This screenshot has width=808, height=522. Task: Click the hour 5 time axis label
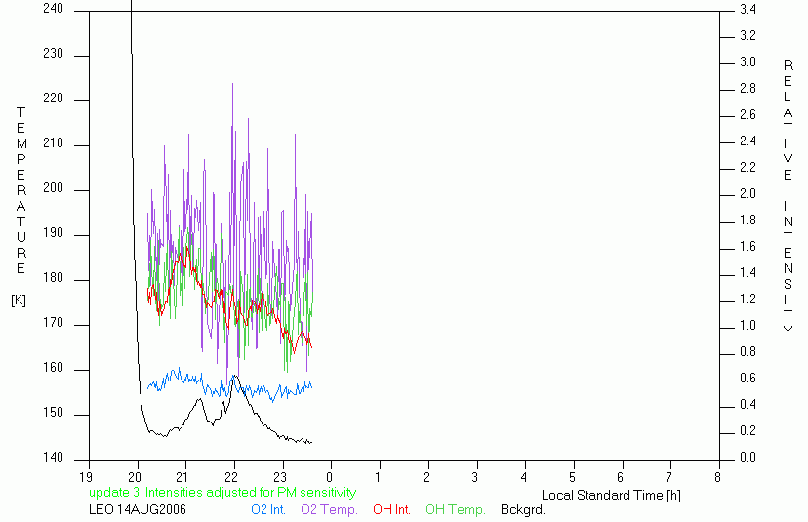572,477
